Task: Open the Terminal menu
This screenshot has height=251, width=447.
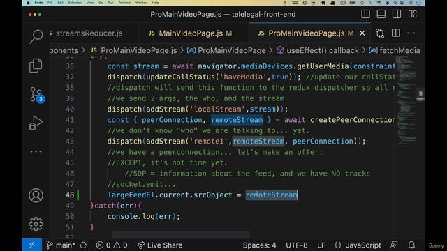Action: click(x=124, y=3)
